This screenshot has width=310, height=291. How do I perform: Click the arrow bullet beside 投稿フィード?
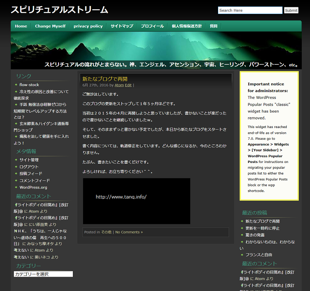[16, 173]
